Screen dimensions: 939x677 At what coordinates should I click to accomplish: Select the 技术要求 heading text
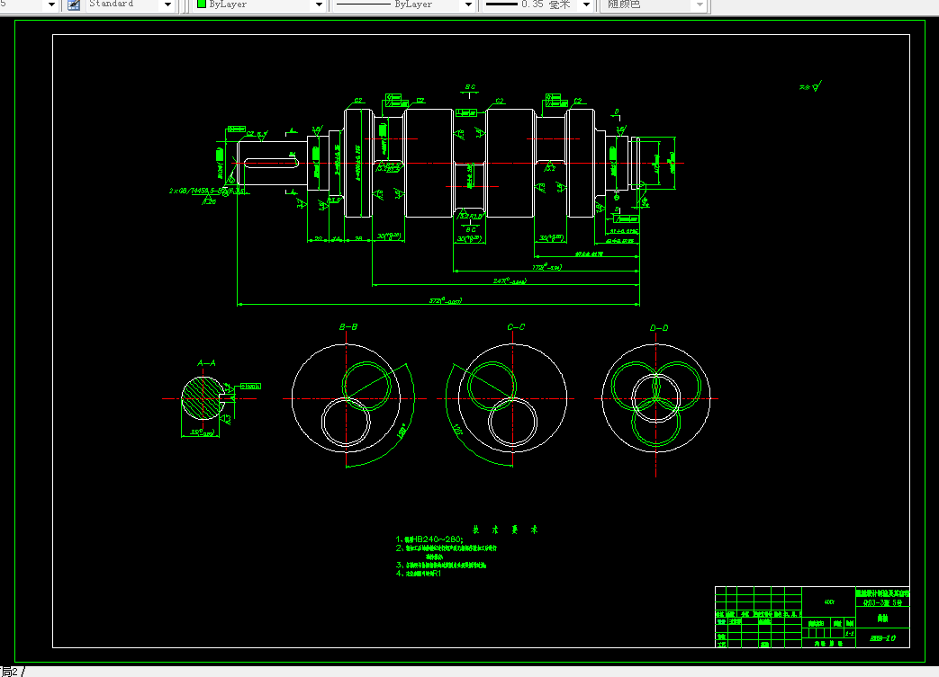(x=505, y=530)
